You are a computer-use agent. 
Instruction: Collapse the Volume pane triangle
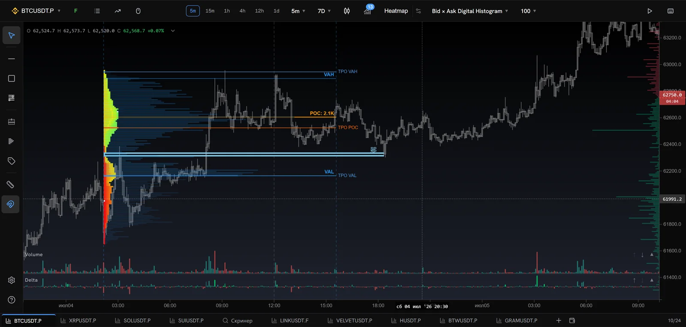click(x=652, y=255)
